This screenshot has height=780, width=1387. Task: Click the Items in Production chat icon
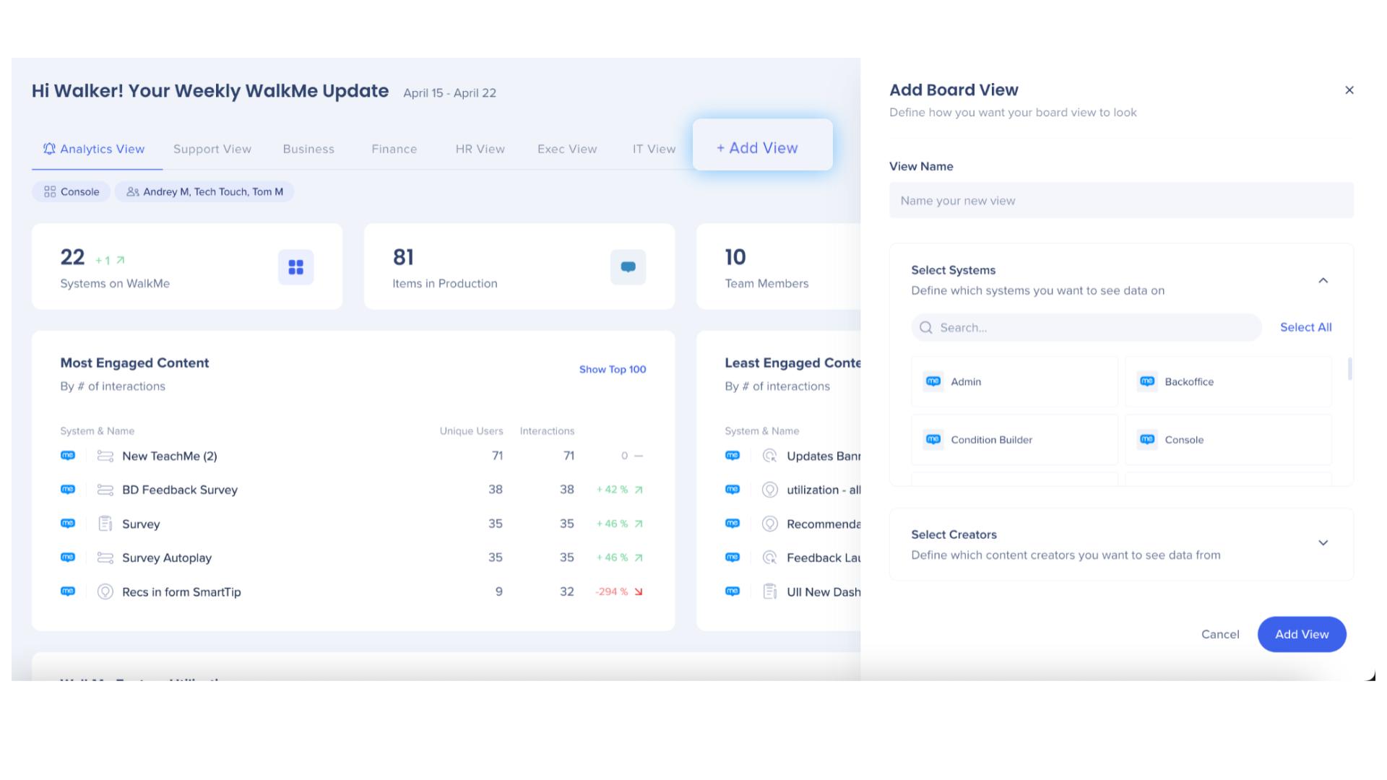click(x=628, y=267)
